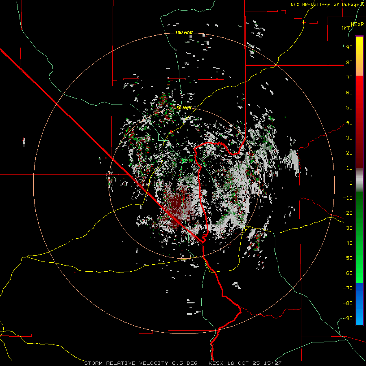Select the -50 value on velocity scale
This screenshot has height=366, width=366.
(x=348, y=258)
